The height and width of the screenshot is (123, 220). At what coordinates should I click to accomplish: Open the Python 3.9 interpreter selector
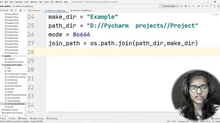(x=205, y=122)
